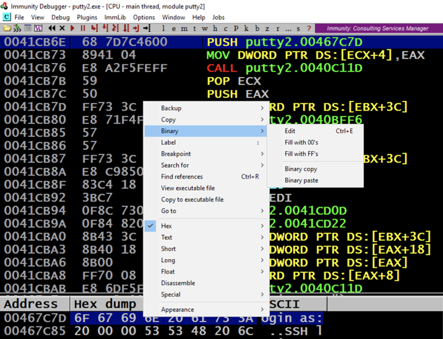The height and width of the screenshot is (339, 443).
Task: Click the Run program play icon
Action: coord(73,29)
